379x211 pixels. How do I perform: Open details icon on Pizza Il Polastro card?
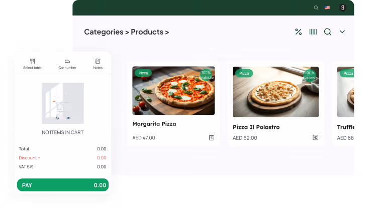point(316,137)
